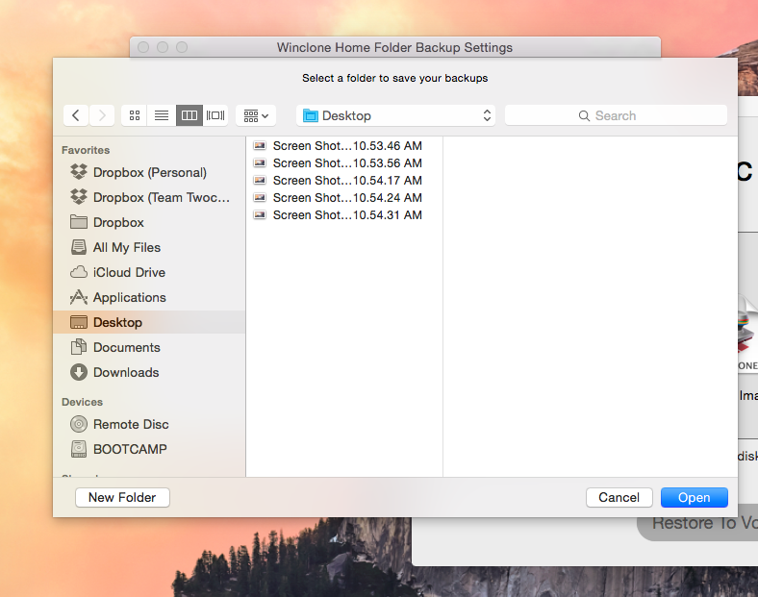Screen dimensions: 758x597
Task: Open the item arrangement dropdown
Action: 256,115
